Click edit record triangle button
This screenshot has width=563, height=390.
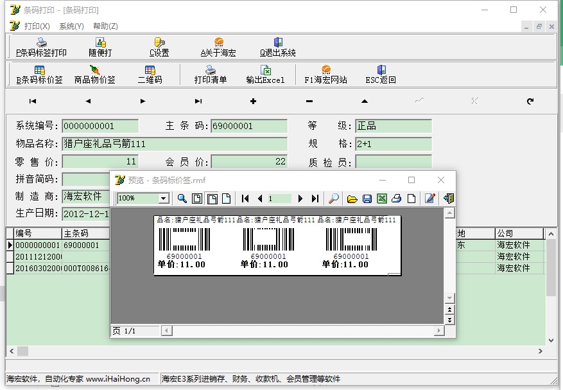pos(365,102)
